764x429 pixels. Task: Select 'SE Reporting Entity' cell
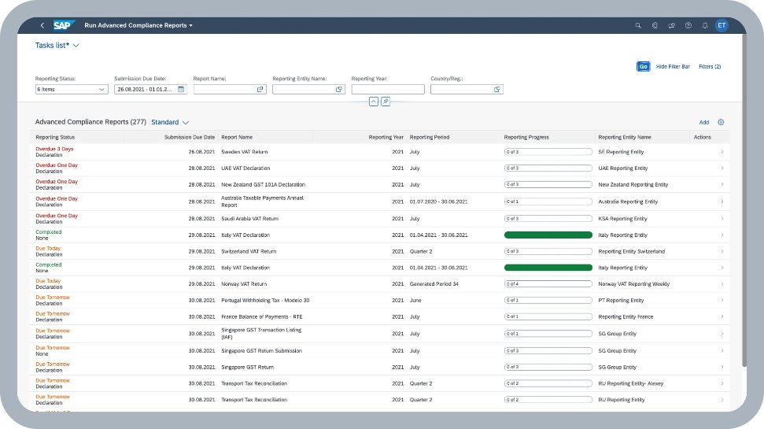click(622, 152)
